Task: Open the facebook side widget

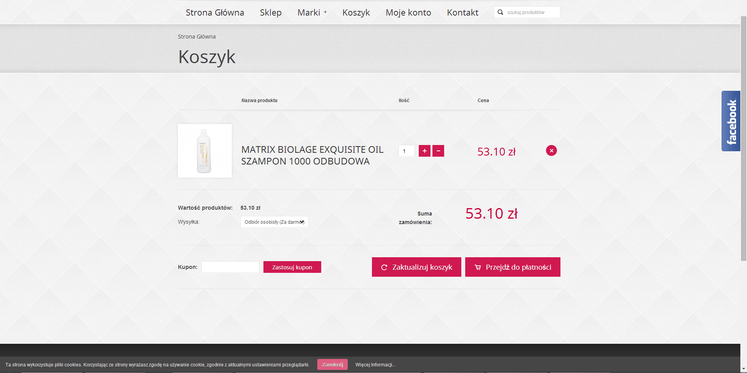Action: (x=731, y=121)
